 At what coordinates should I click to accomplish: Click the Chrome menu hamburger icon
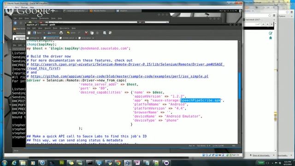tap(274, 15)
